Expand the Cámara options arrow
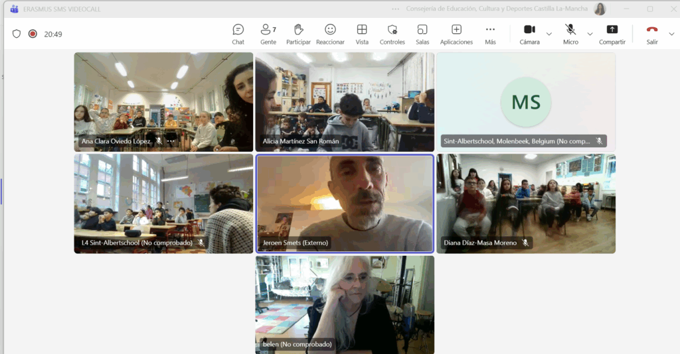 [x=549, y=34]
